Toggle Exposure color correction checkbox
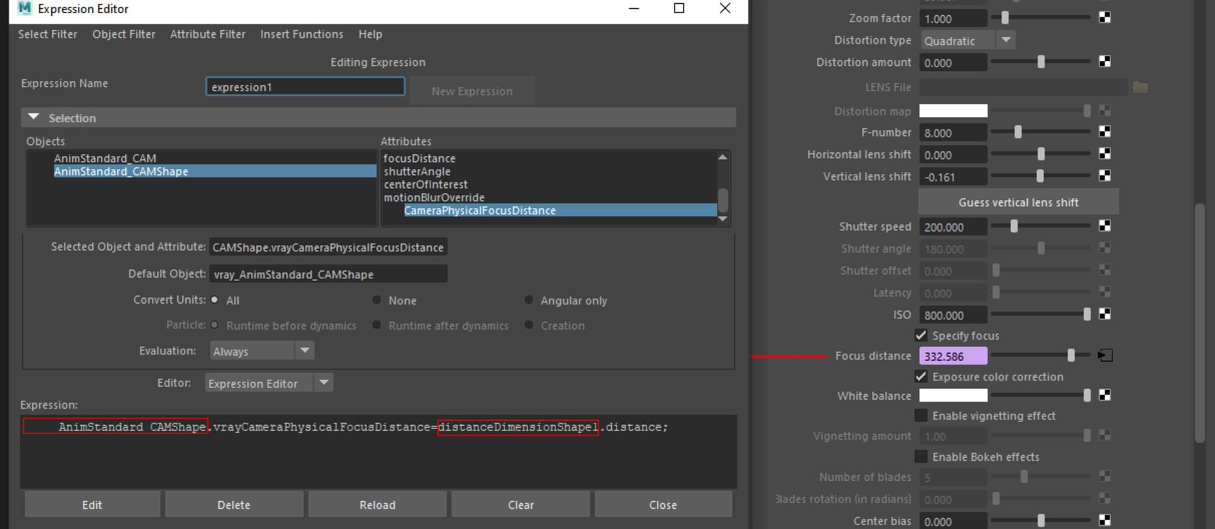Viewport: 1215px width, 529px height. pyautogui.click(x=921, y=377)
